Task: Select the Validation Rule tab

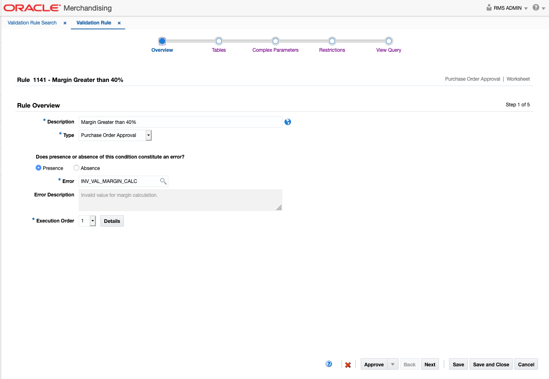Action: pyautogui.click(x=94, y=23)
